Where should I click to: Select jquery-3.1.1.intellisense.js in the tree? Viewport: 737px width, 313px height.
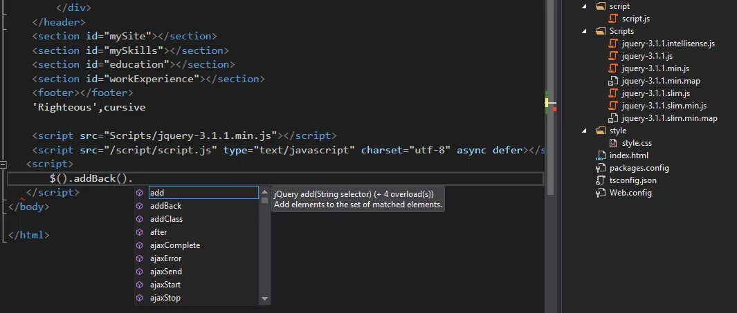[668, 44]
